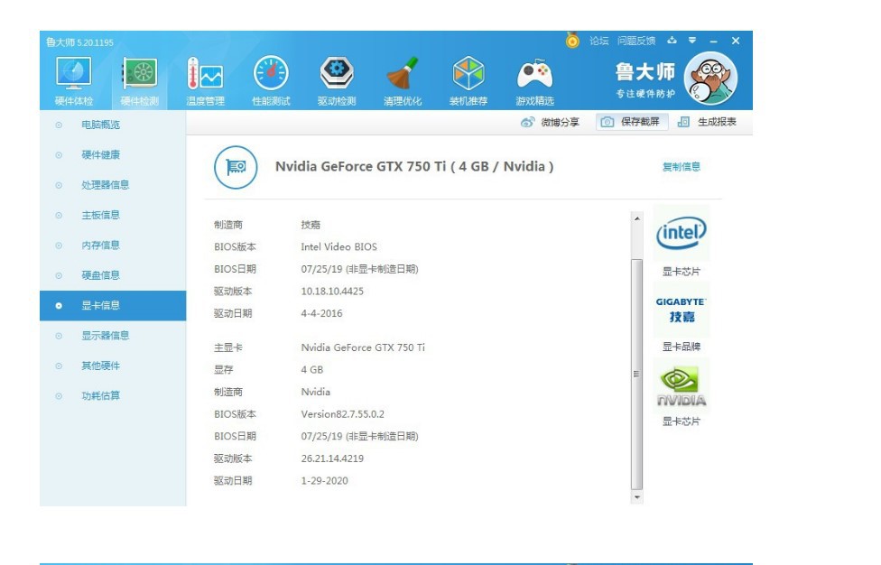Share via 微博分享
The height and width of the screenshot is (565, 881).
(550, 122)
